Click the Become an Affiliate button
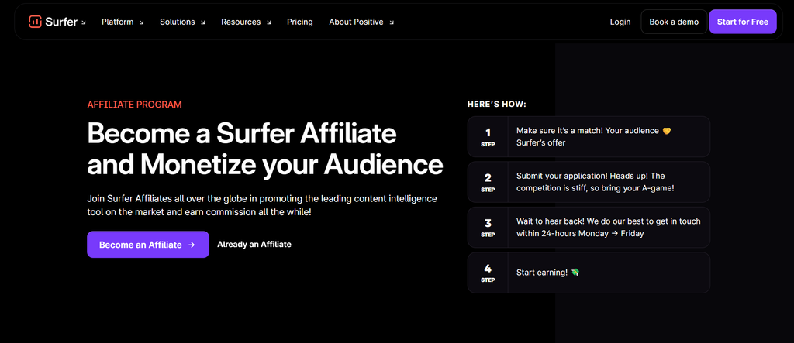The width and height of the screenshot is (794, 343). pos(148,245)
